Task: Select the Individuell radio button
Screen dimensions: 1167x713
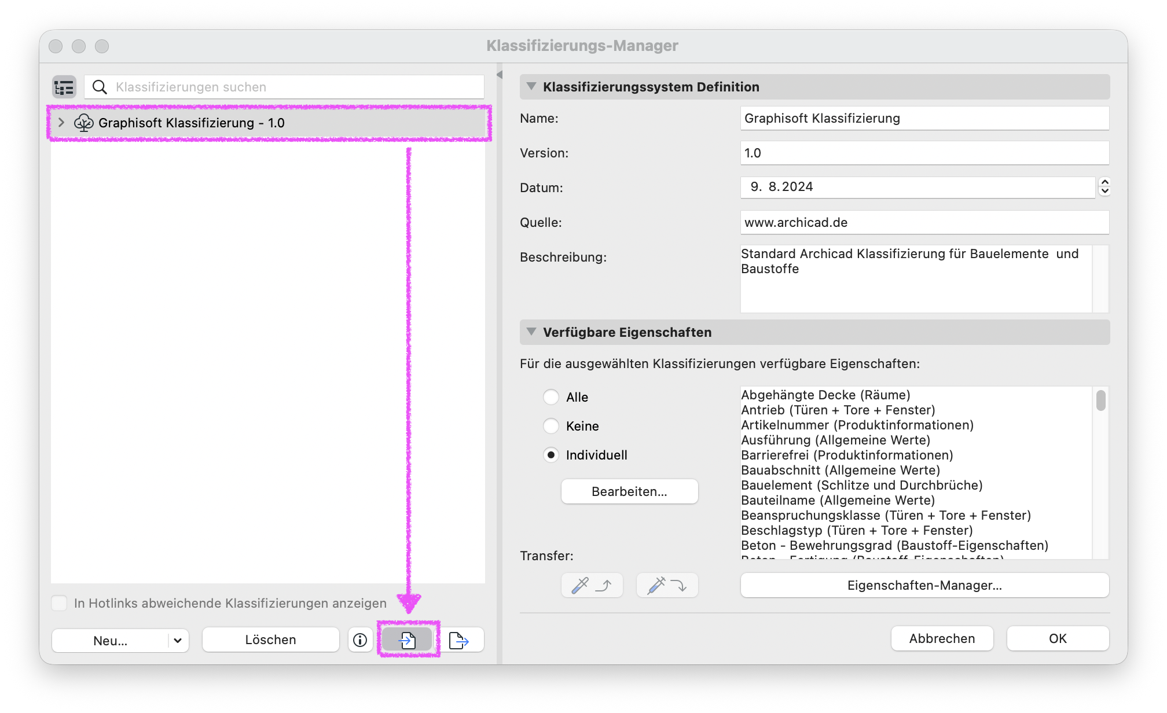Action: point(551,455)
